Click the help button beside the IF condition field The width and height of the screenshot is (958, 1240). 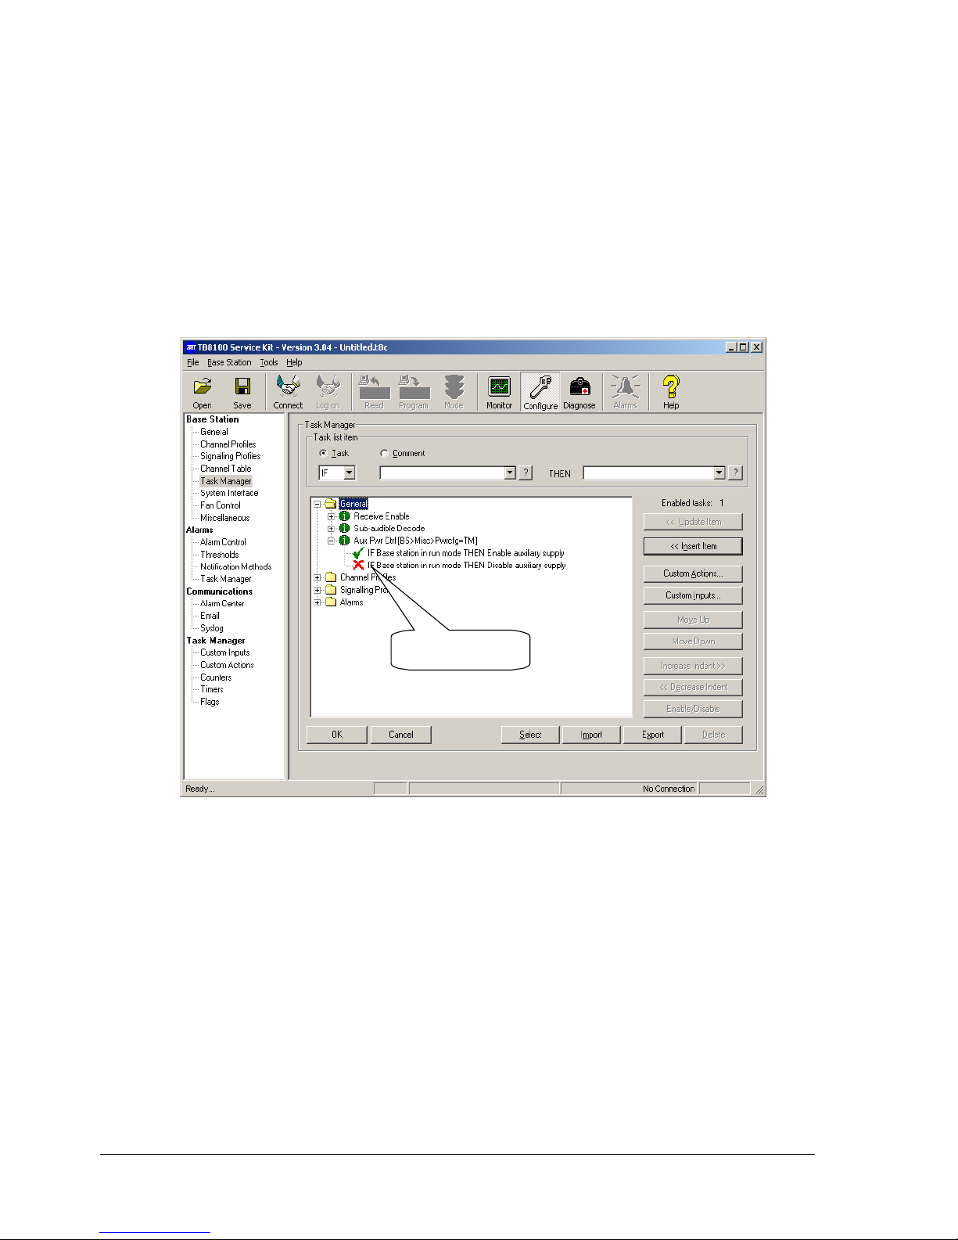point(526,473)
